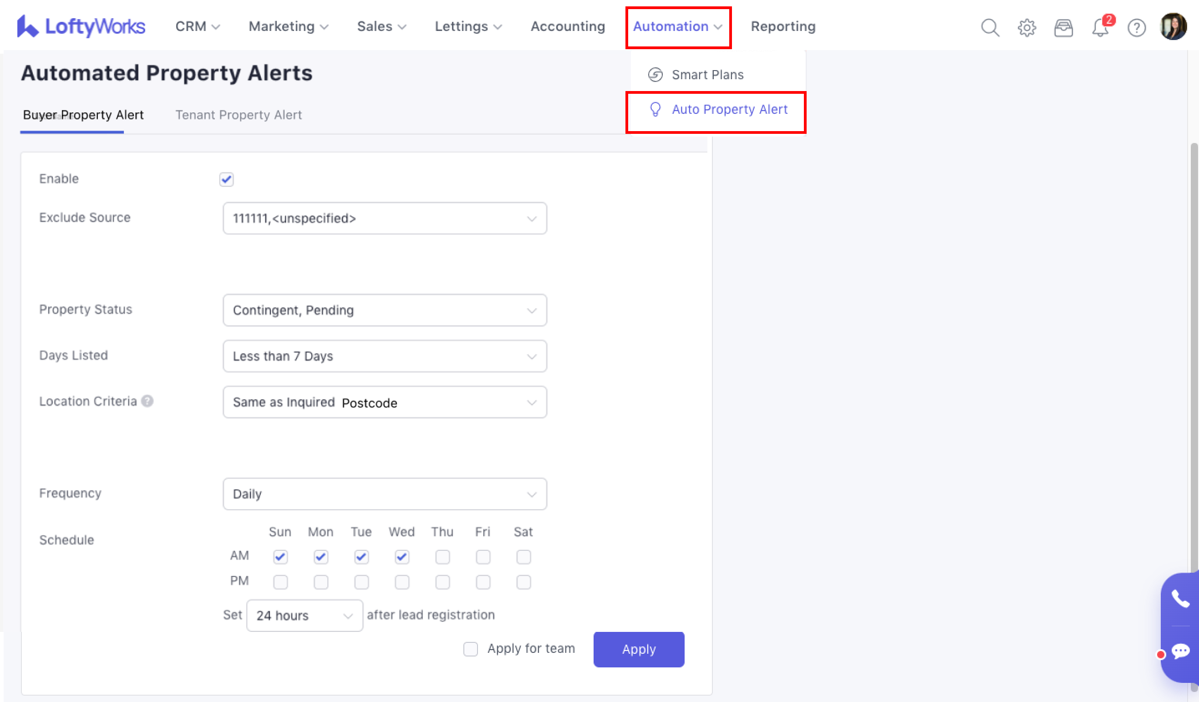Open the inbox tray icon

click(1063, 27)
